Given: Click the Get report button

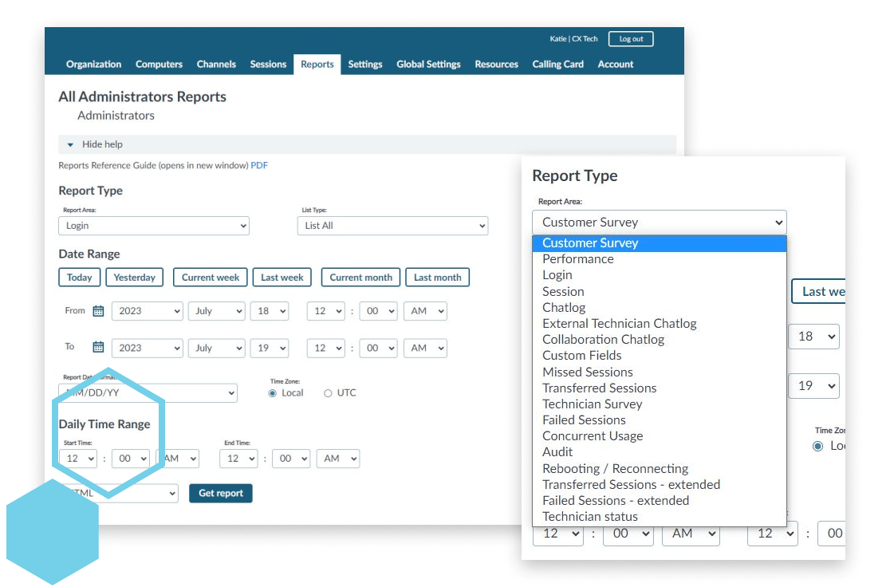Looking at the screenshot, I should click(221, 494).
